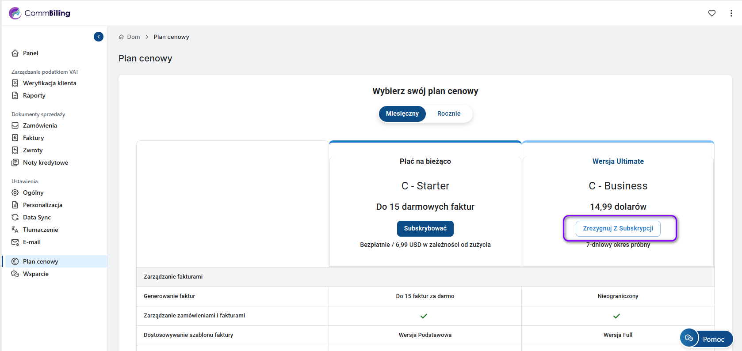Click the home icon in breadcrumb

point(121,37)
